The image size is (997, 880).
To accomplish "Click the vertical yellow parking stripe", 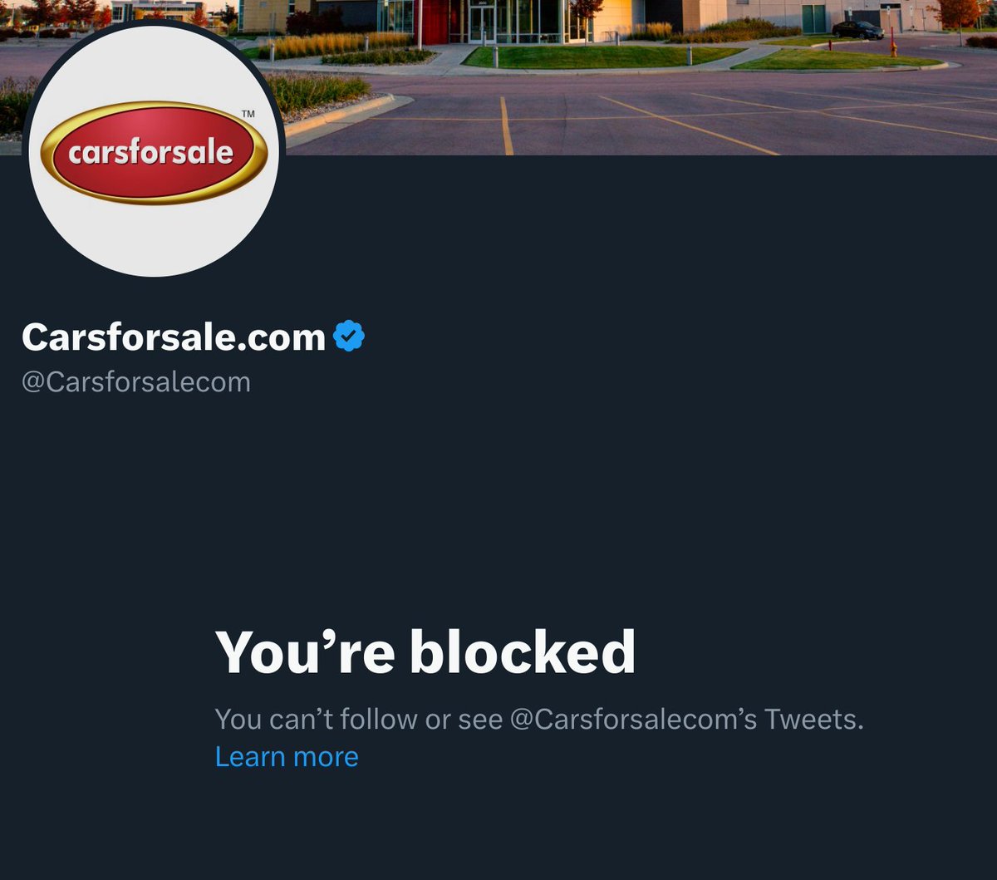I will [506, 125].
